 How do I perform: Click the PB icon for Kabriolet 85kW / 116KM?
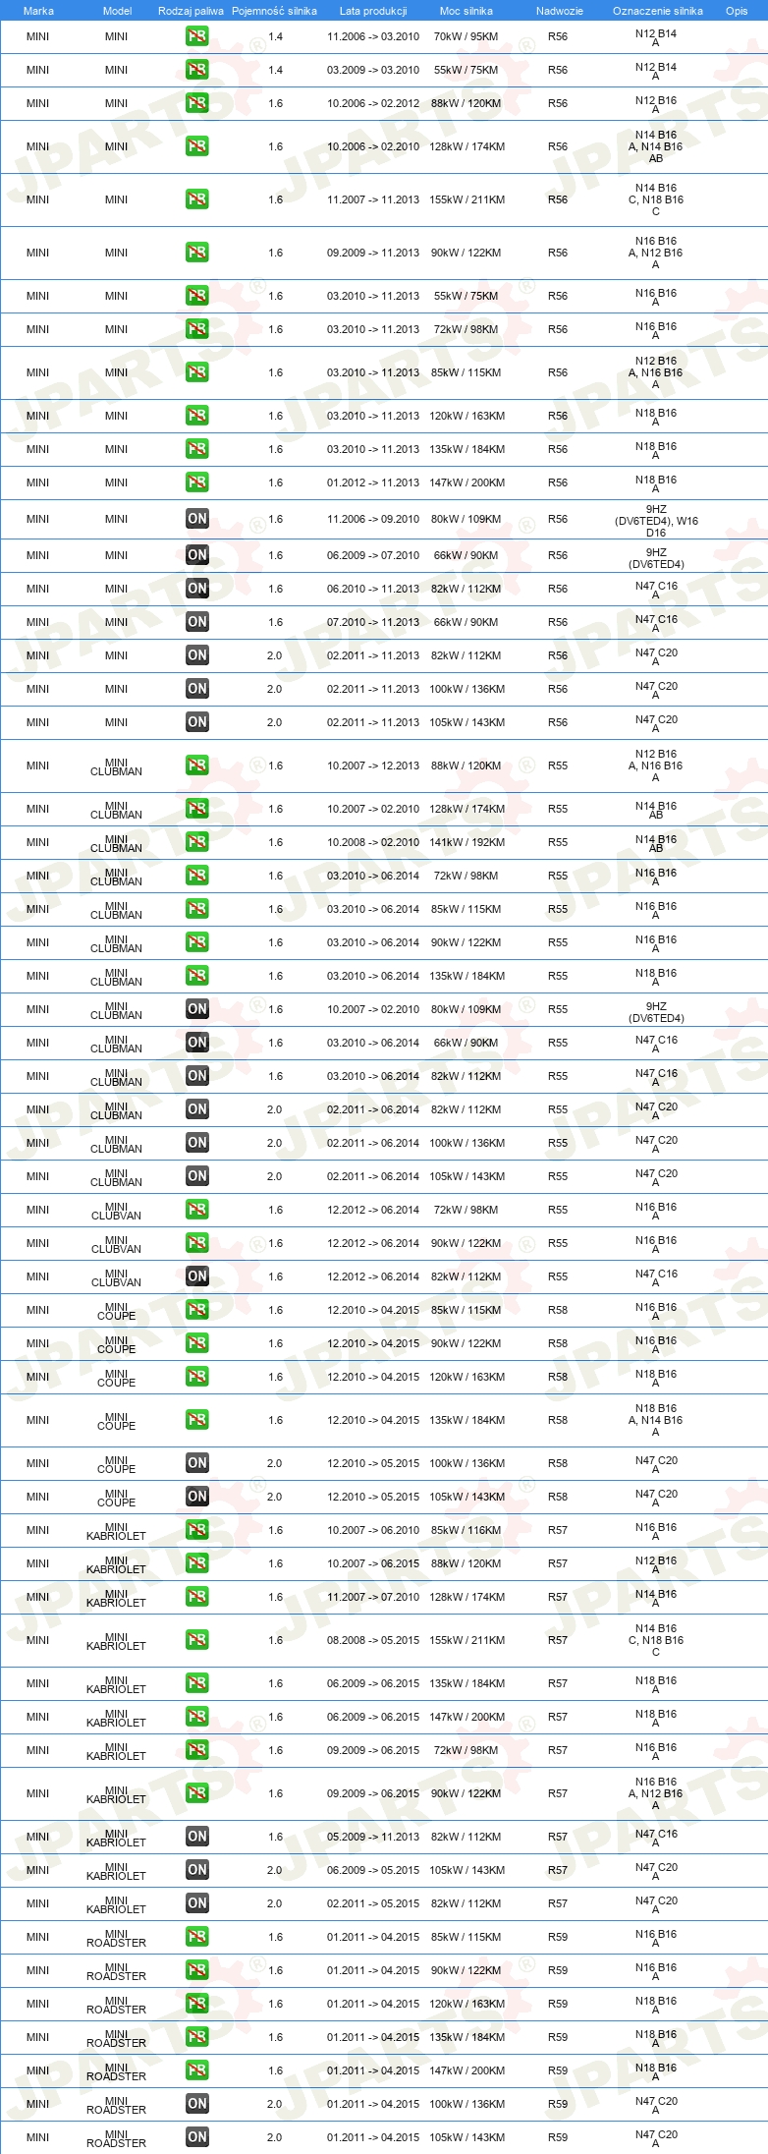click(197, 1530)
